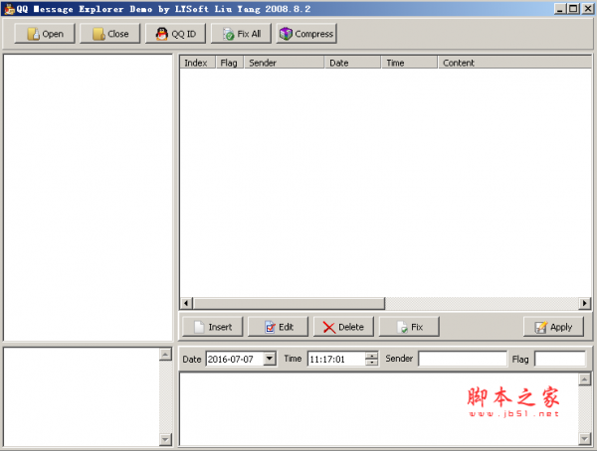The width and height of the screenshot is (597, 451).
Task: Click the horizontal scrollbar thumb in message list
Action: pos(289,303)
